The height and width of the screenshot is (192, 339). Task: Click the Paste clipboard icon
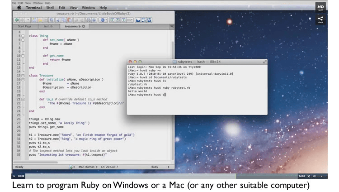click(x=70, y=20)
